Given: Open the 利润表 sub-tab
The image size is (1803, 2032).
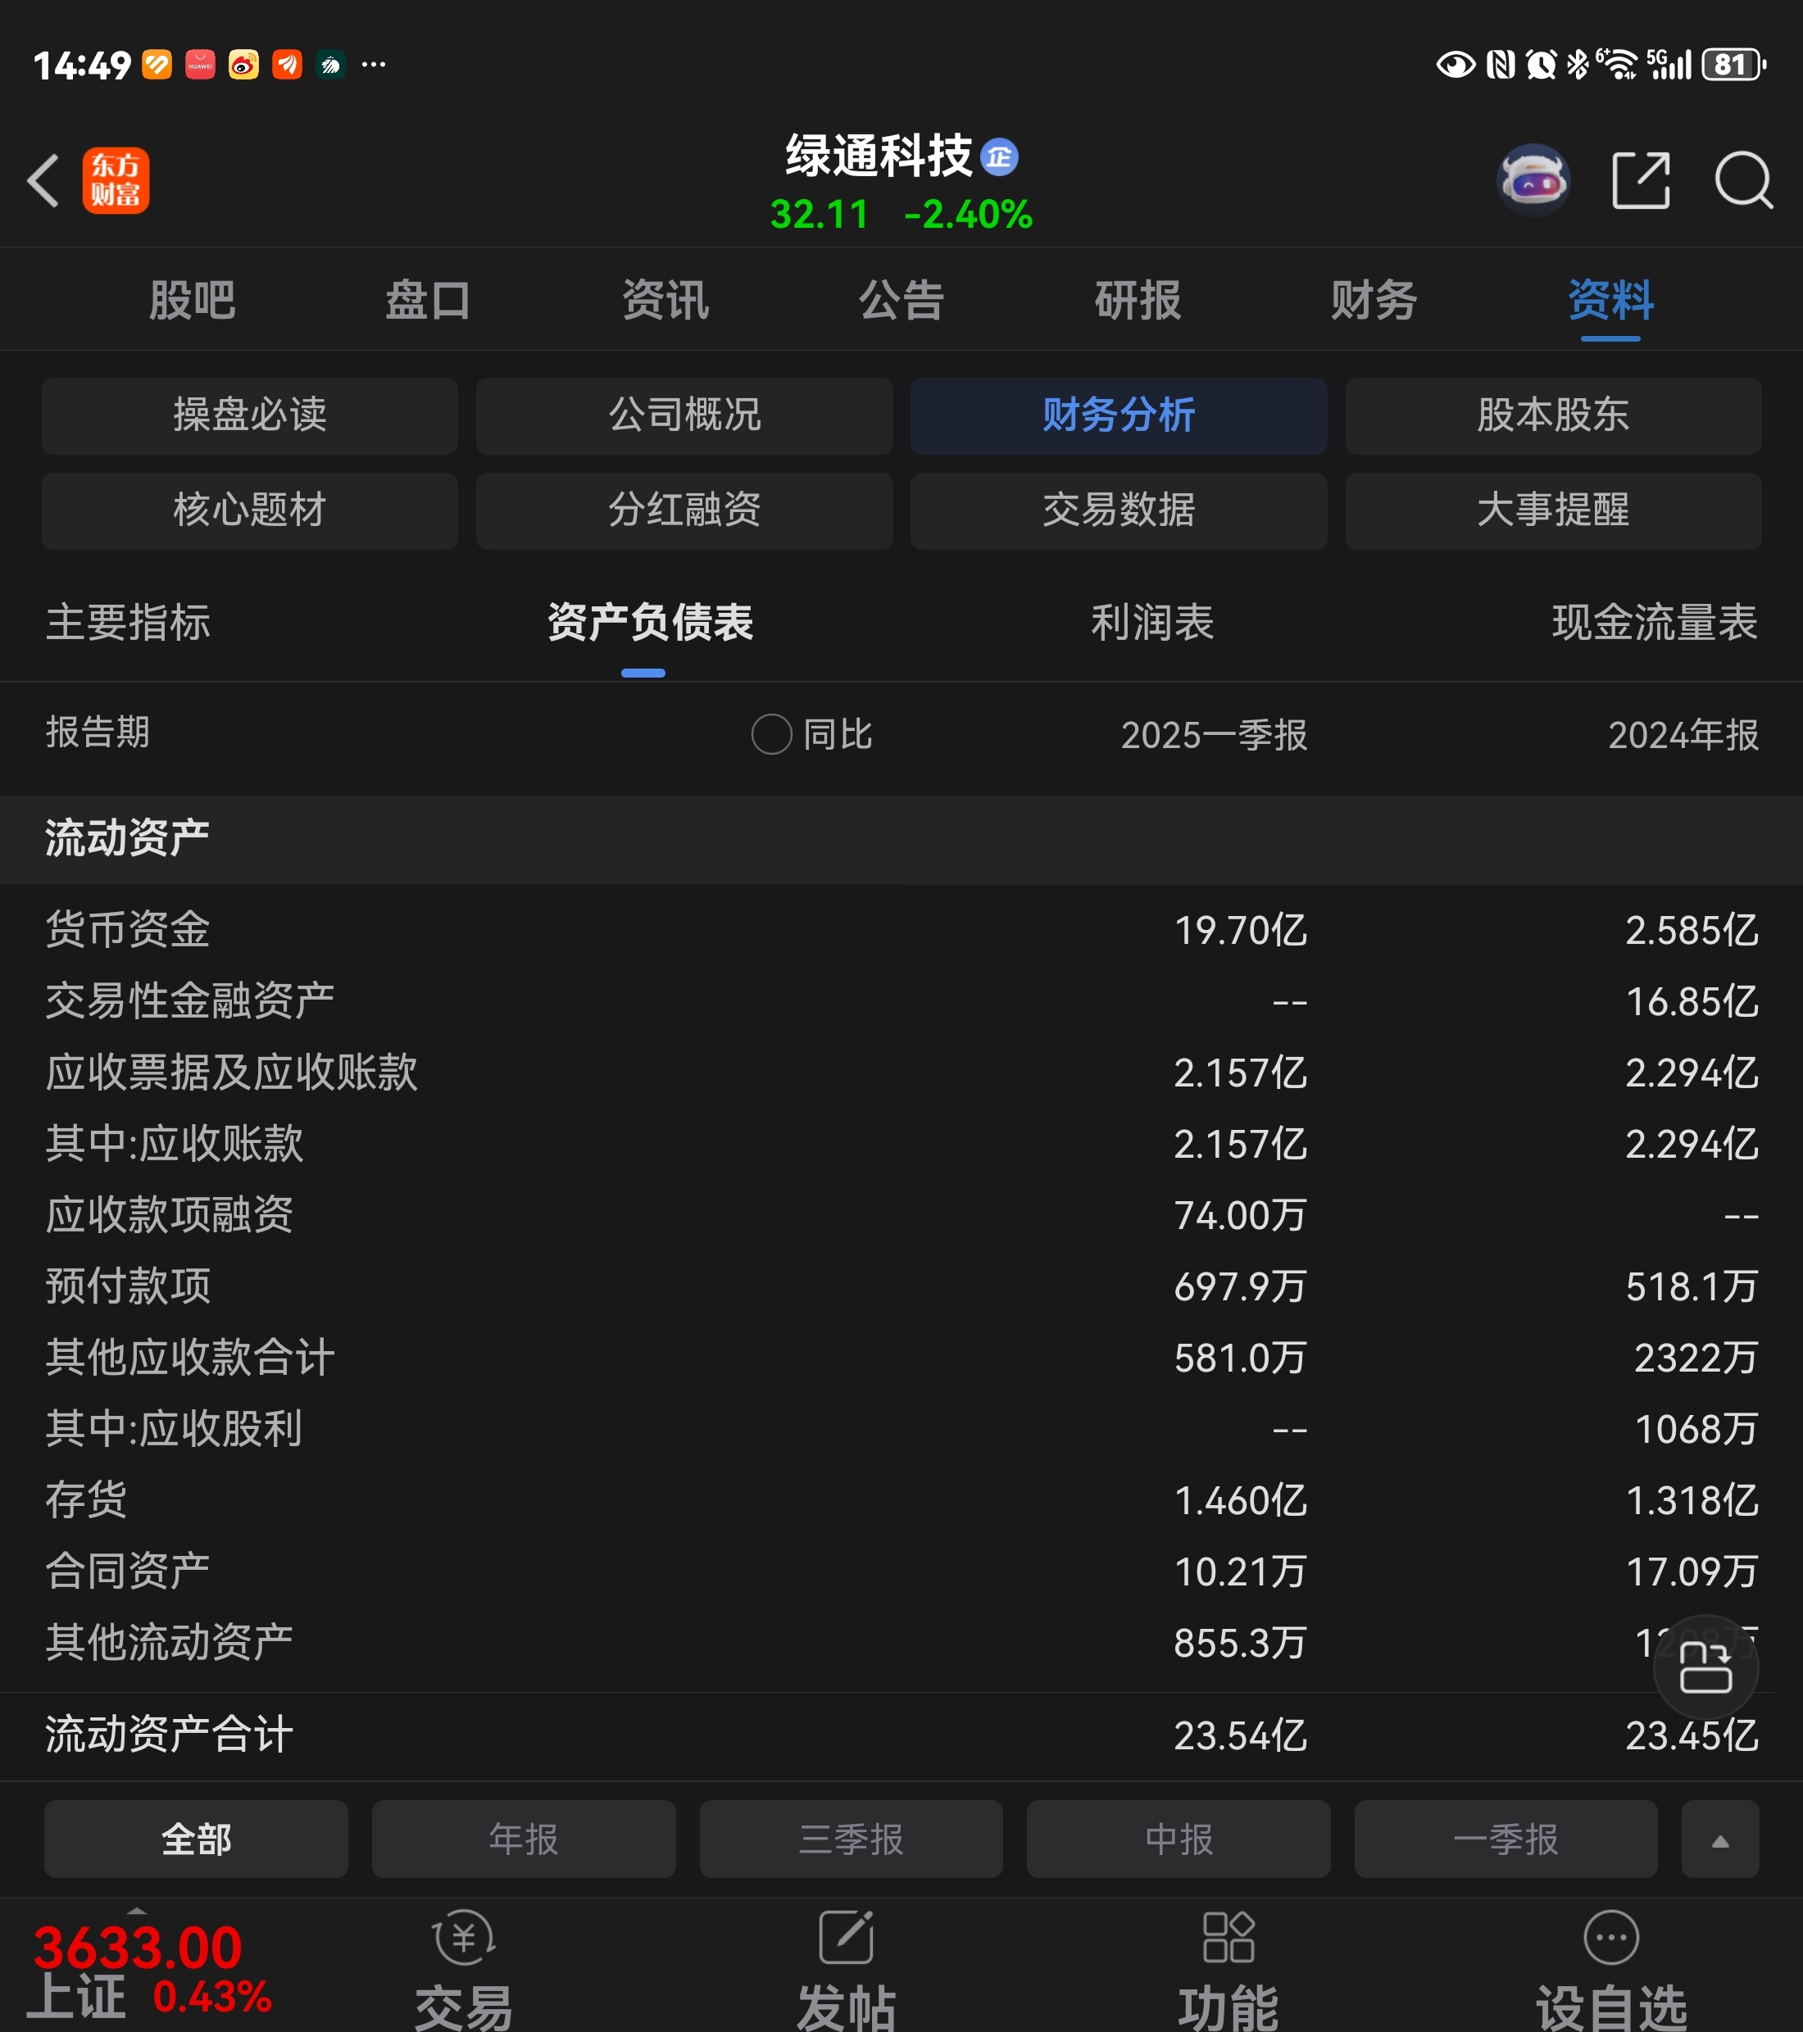Looking at the screenshot, I should click(x=1152, y=623).
